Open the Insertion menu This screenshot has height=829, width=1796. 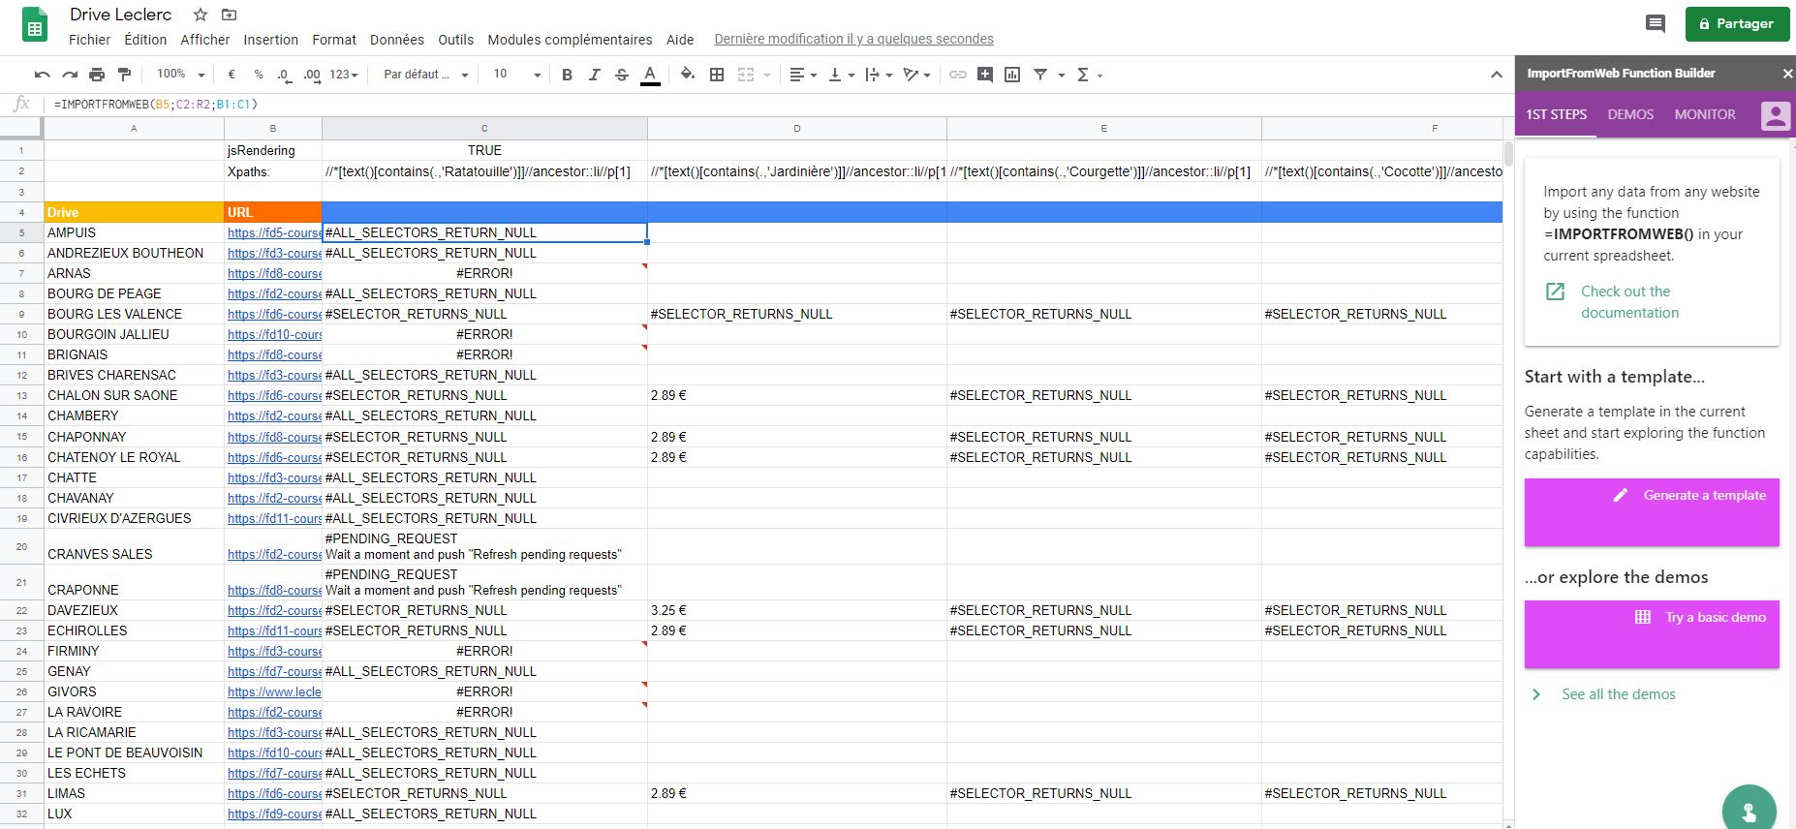coord(270,40)
